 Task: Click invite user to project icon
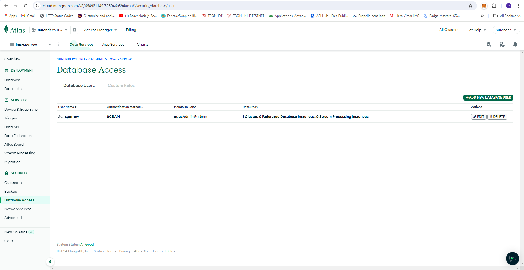pyautogui.click(x=489, y=44)
